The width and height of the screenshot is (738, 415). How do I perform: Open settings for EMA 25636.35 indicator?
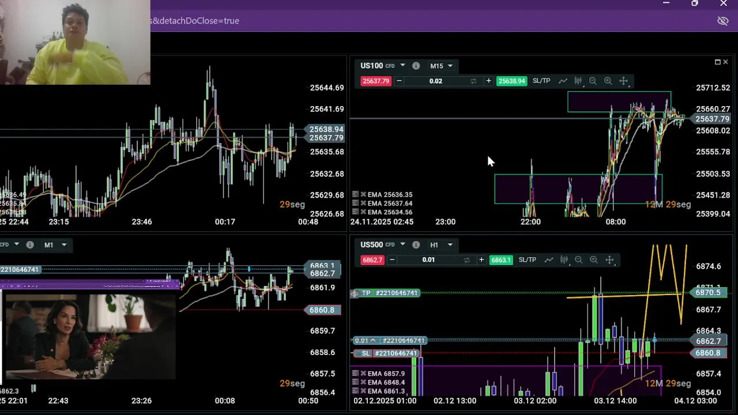tap(356, 195)
